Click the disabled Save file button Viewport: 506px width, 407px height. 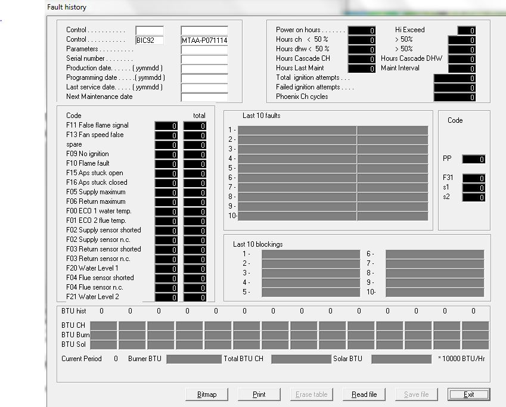416,394
